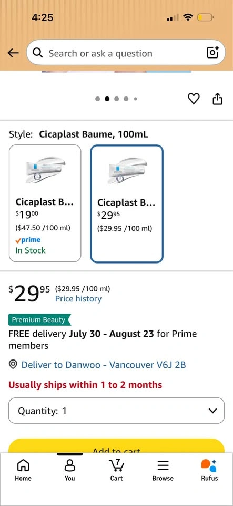Screen dimensions: 233x506
Task: Select the $29.95 Cicaplast style option
Action: pyautogui.click(x=127, y=203)
